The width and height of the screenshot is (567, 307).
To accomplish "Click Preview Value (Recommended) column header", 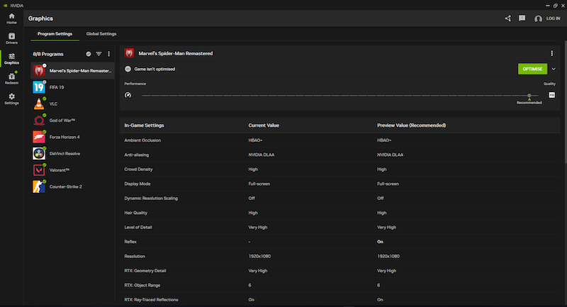I will (x=412, y=125).
